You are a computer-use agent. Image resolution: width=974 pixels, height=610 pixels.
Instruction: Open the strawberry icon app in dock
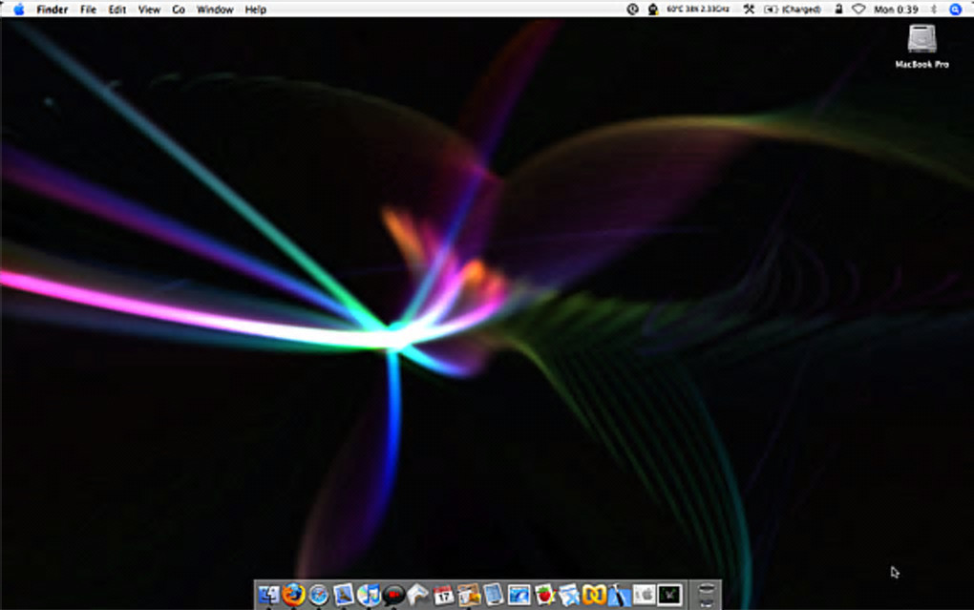[x=544, y=595]
